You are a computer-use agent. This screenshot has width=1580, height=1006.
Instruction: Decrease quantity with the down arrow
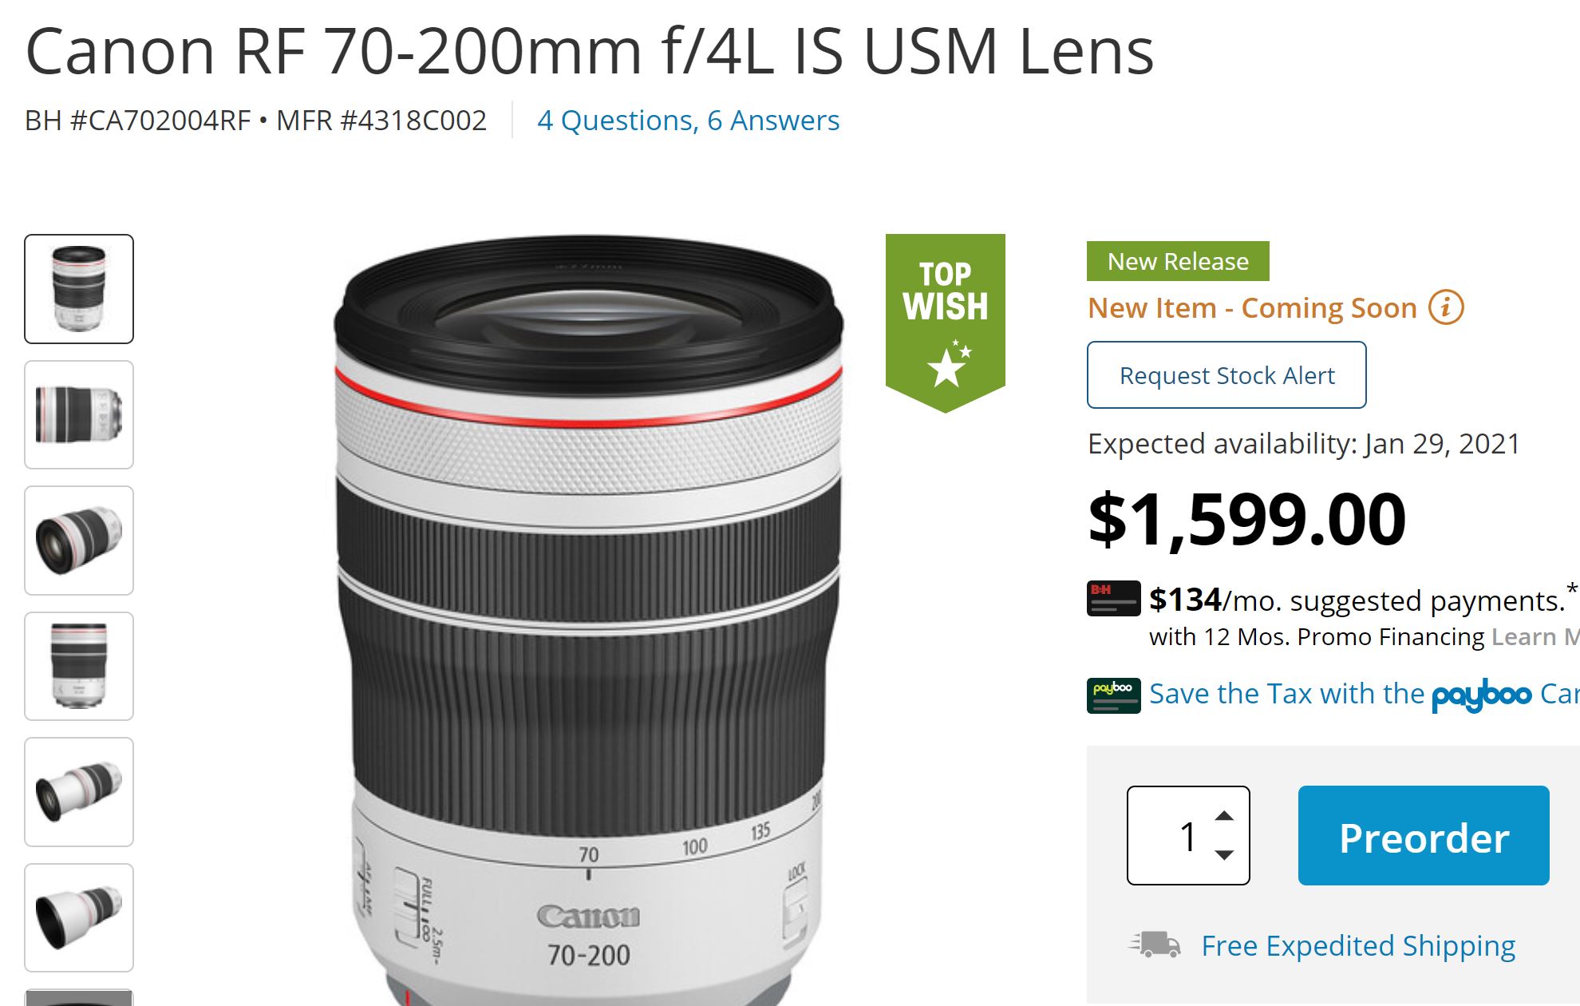[x=1224, y=854]
